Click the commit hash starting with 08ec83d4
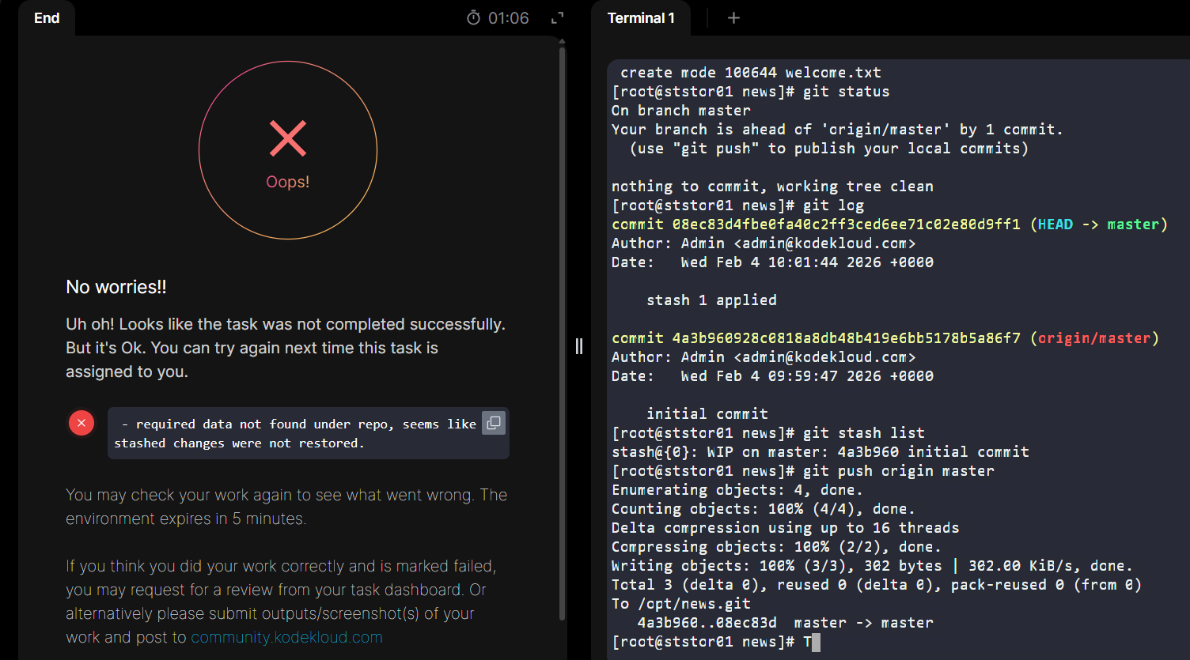 [x=847, y=224]
